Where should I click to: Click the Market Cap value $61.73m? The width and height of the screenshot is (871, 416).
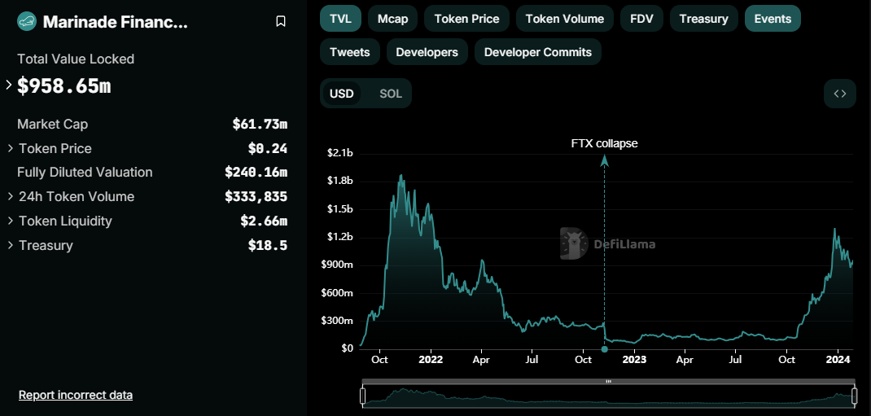click(260, 125)
